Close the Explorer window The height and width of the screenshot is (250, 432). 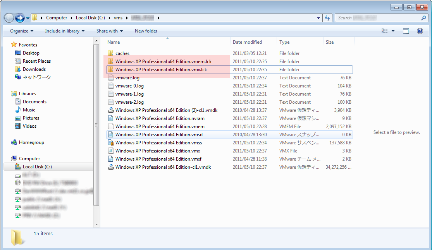(x=422, y=7)
